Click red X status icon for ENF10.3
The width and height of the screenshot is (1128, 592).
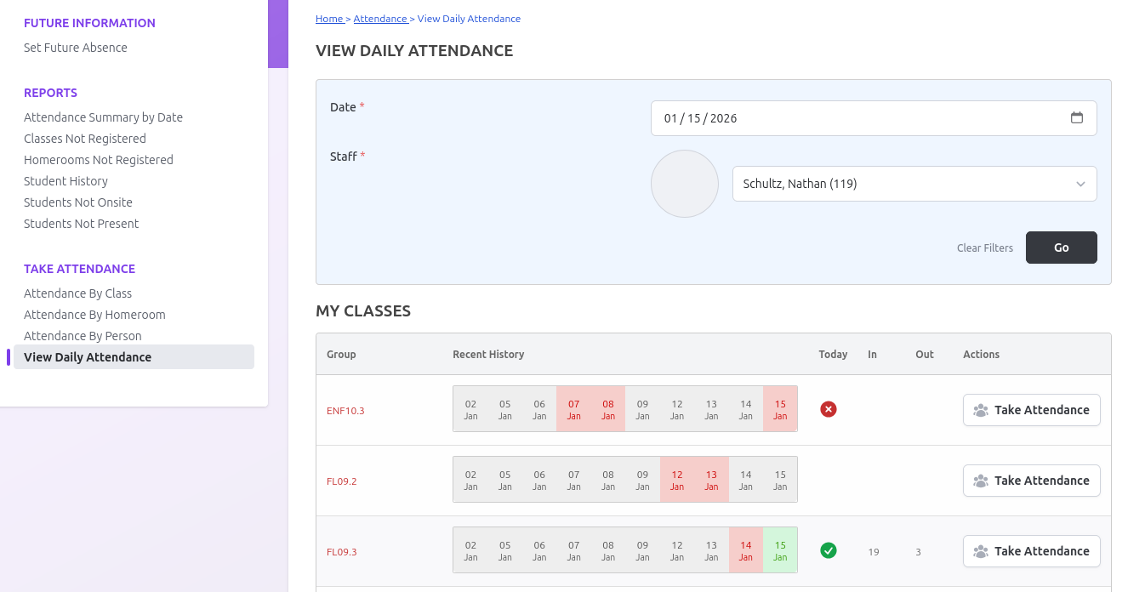[828, 410]
